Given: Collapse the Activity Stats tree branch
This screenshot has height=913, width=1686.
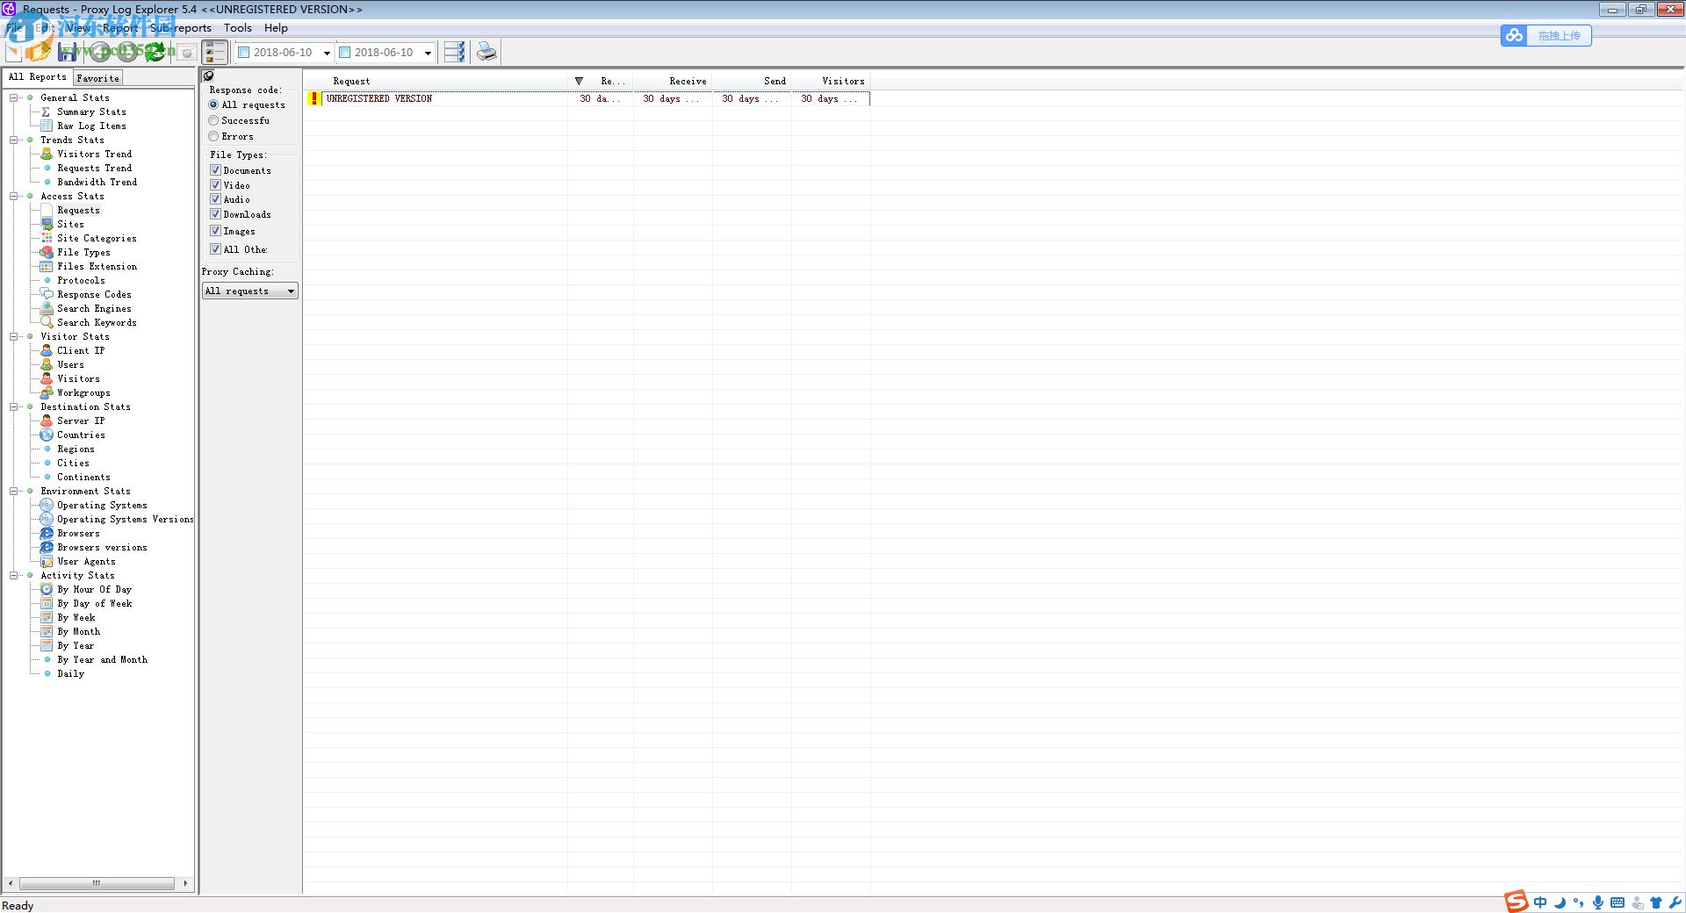Looking at the screenshot, I should [14, 575].
